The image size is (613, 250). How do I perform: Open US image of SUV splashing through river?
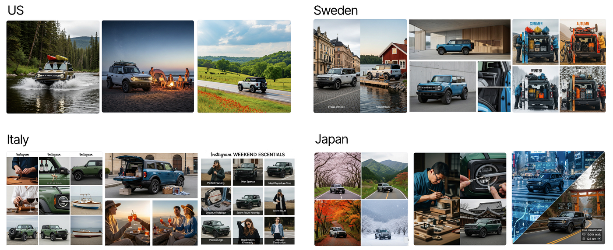[53, 67]
